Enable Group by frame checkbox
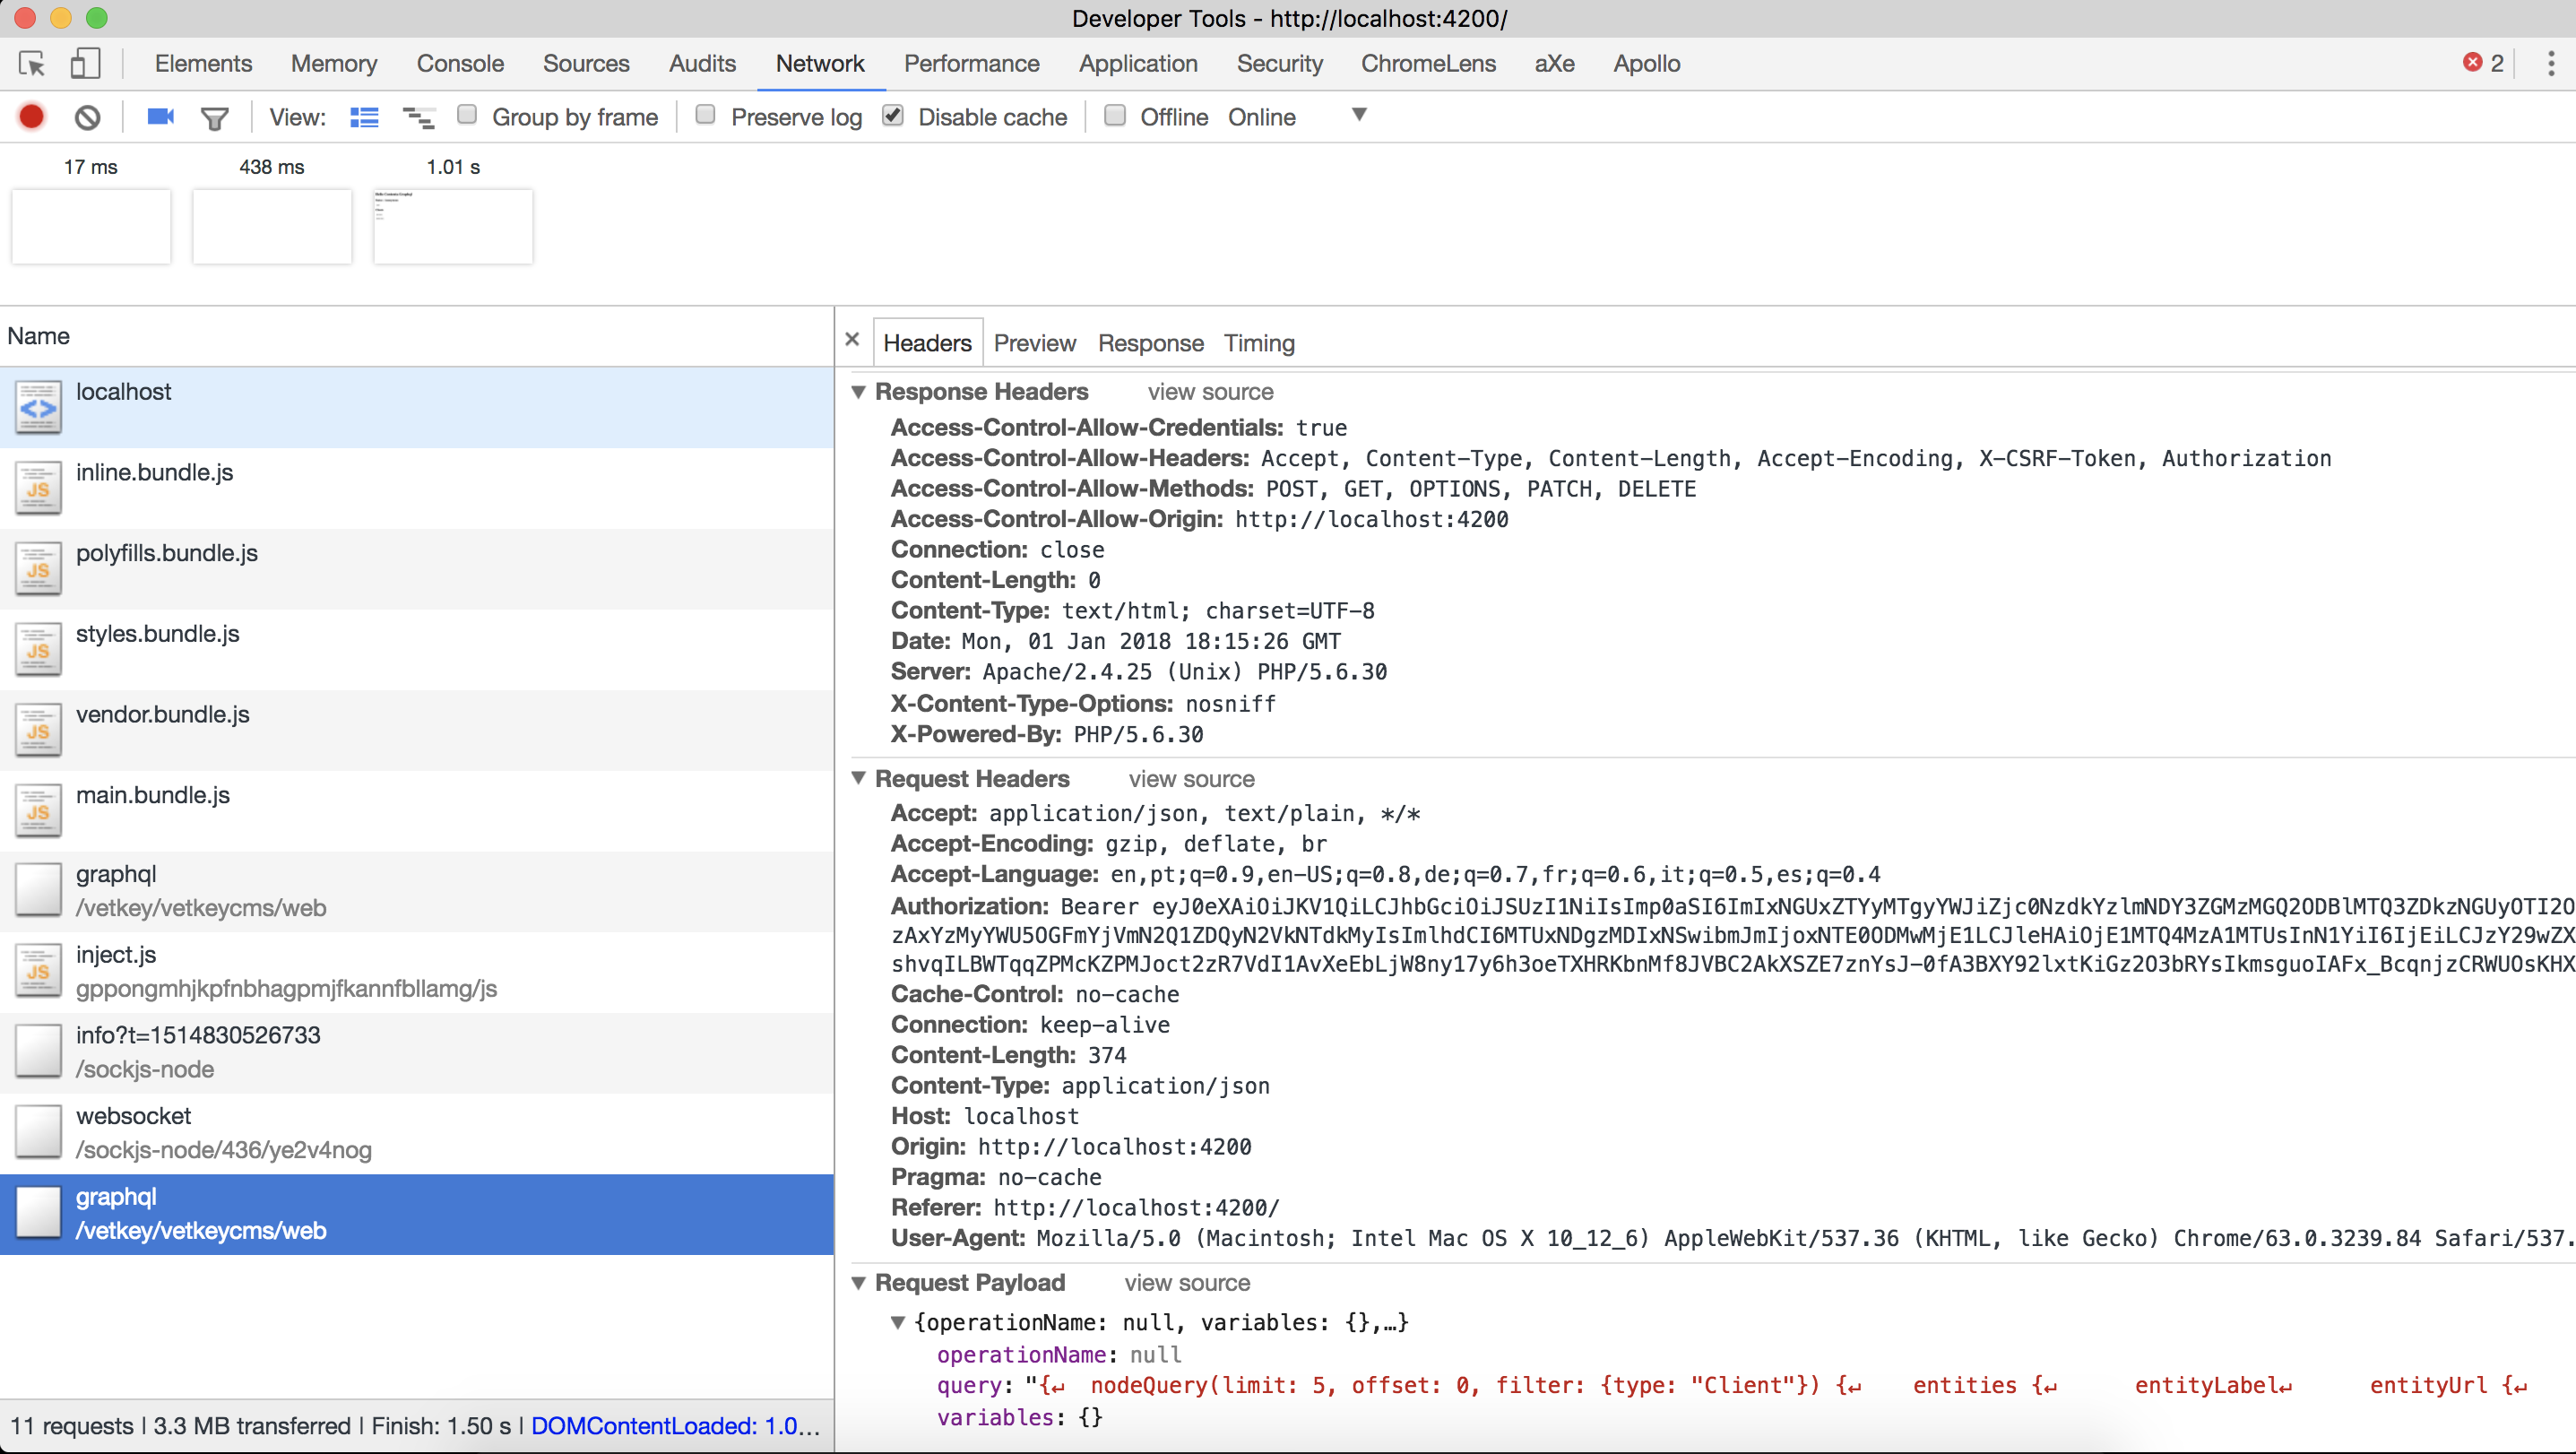This screenshot has height=1454, width=2576. (467, 115)
